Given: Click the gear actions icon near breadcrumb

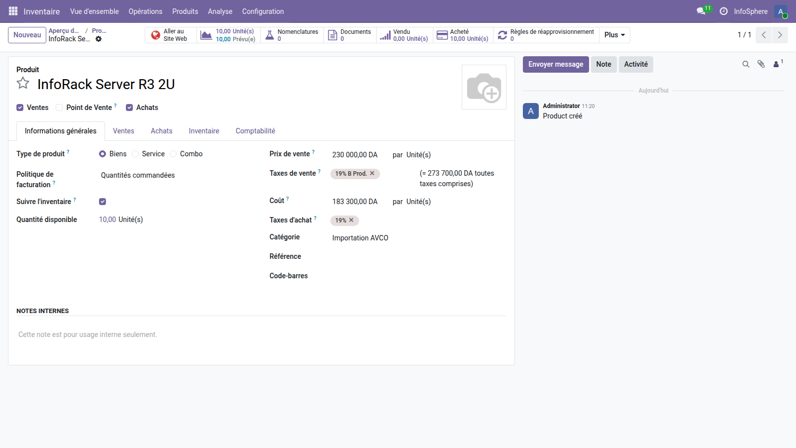Looking at the screenshot, I should point(99,39).
